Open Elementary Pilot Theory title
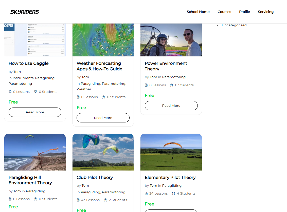 tap(170, 178)
